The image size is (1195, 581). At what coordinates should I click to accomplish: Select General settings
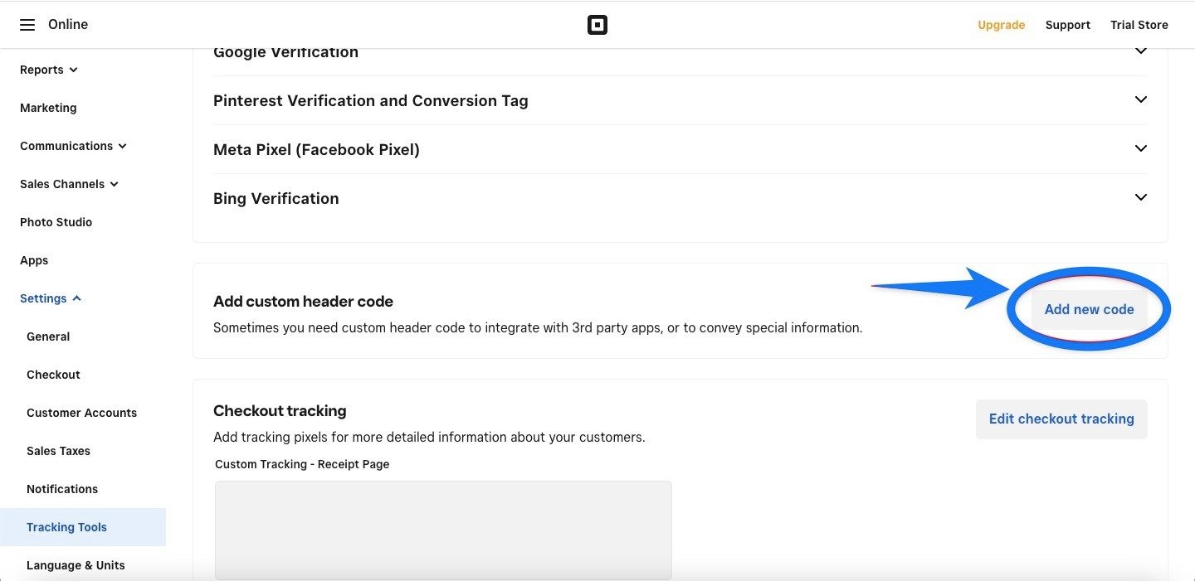coord(48,336)
